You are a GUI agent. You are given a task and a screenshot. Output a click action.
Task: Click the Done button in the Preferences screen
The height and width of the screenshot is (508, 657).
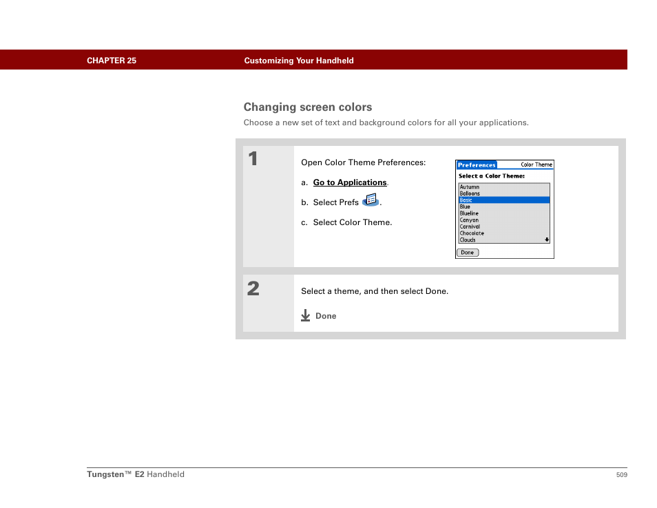(x=468, y=253)
